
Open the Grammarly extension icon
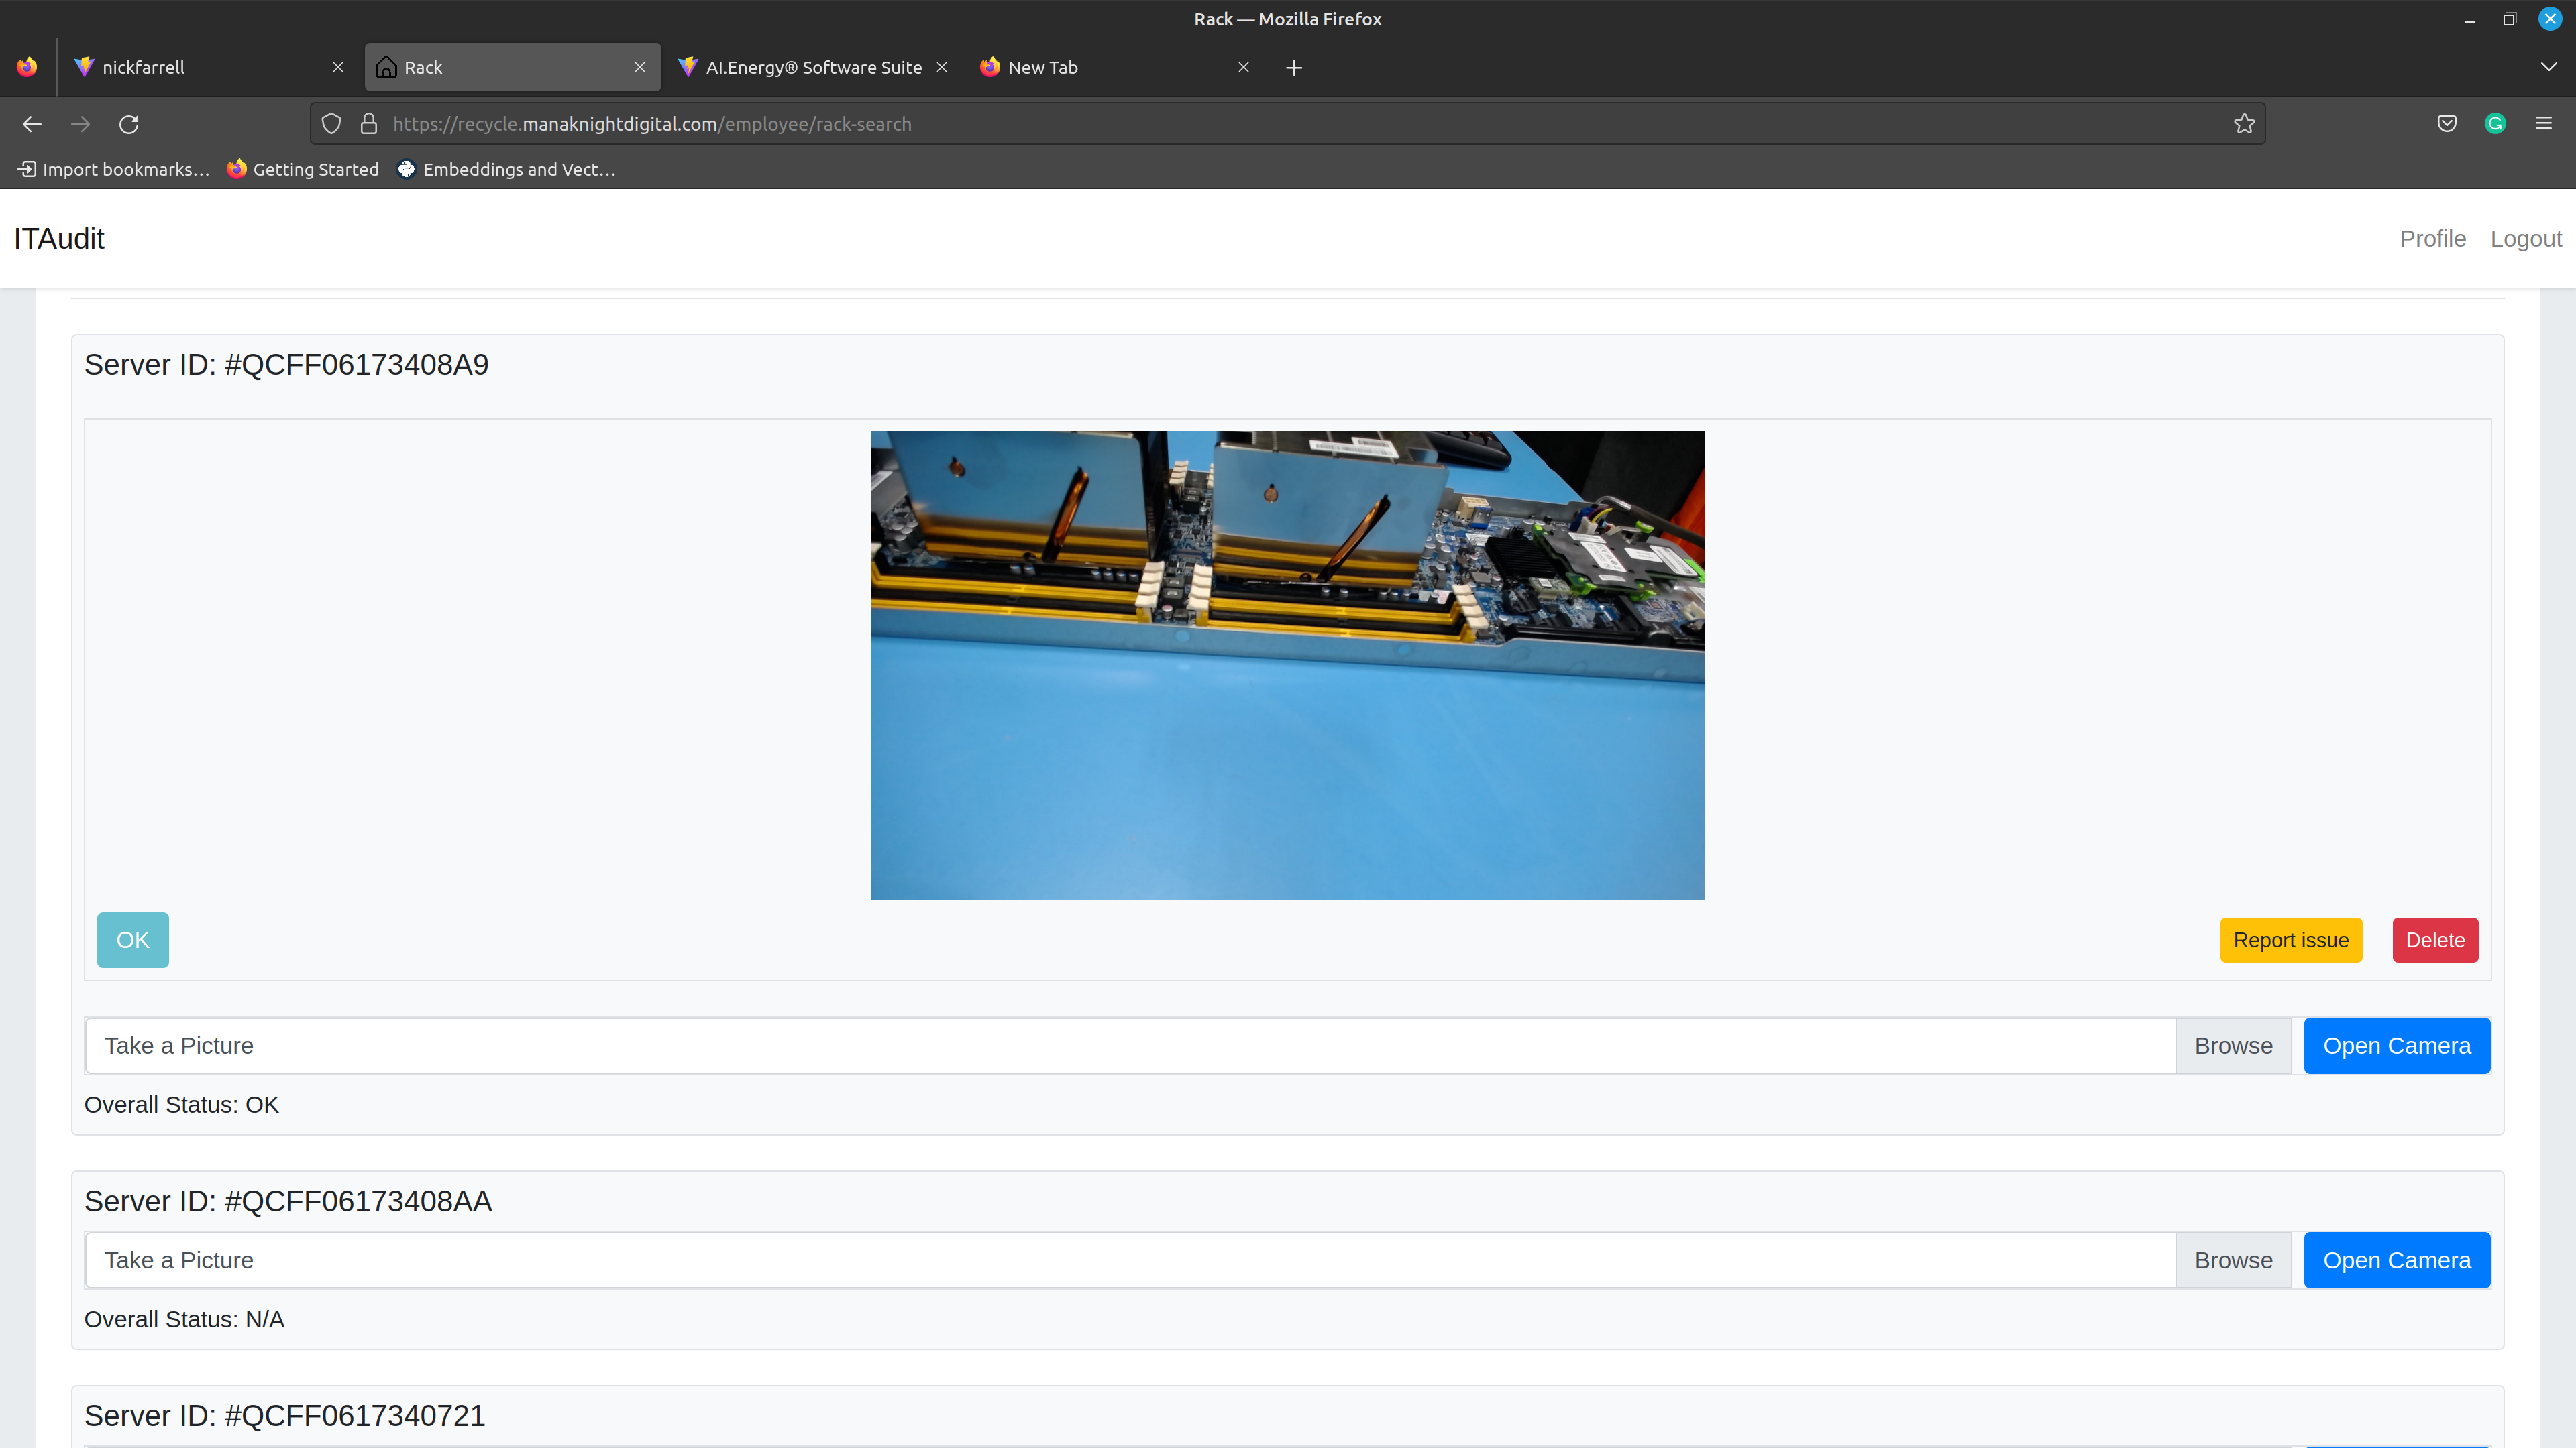coord(2495,124)
